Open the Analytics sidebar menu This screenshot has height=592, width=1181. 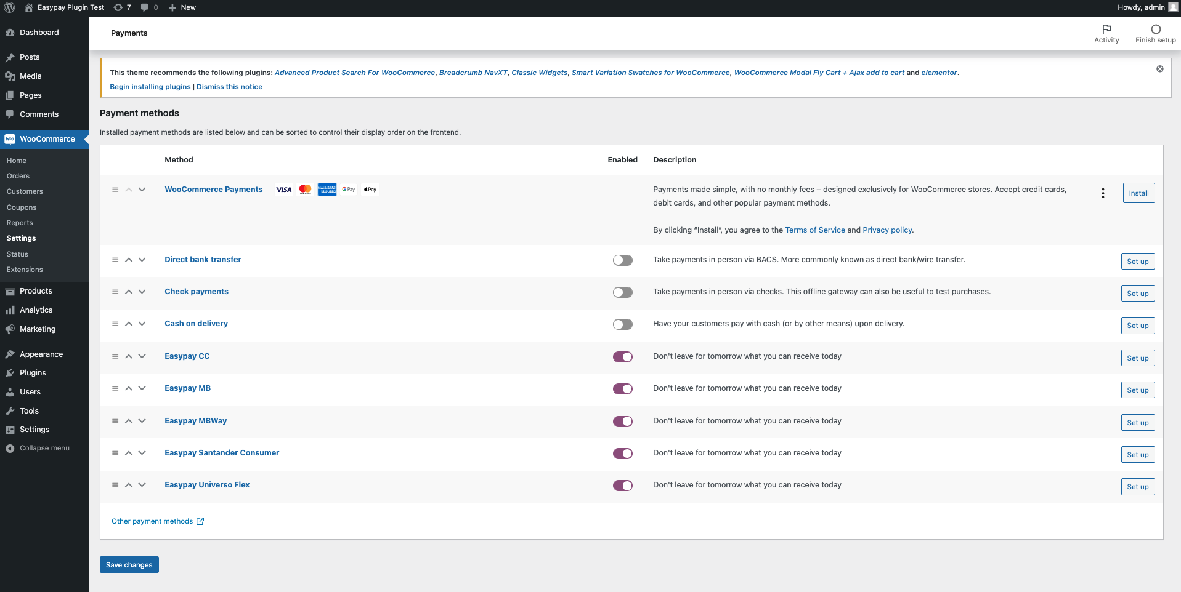pos(44,310)
